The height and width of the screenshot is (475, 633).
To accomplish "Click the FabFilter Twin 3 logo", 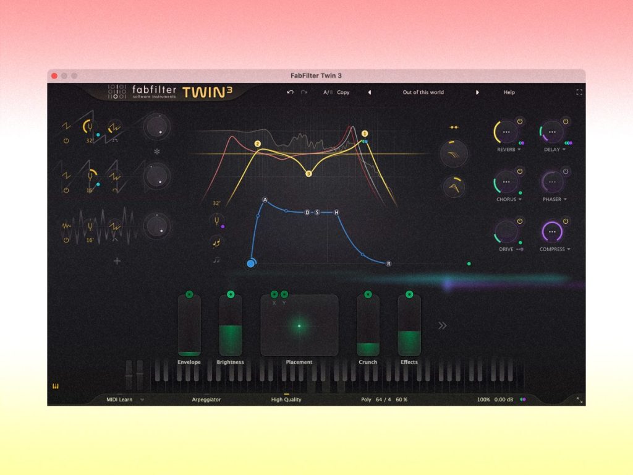I will click(x=171, y=92).
